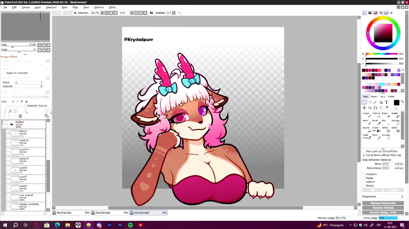Switch to the Artistic tools tab

click(391, 96)
